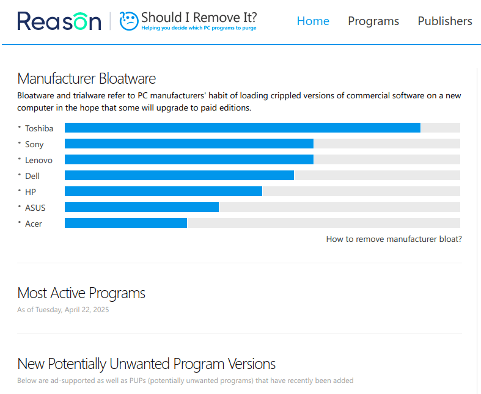This screenshot has width=481, height=394.
Task: Click the Reason logo
Action: (x=59, y=21)
